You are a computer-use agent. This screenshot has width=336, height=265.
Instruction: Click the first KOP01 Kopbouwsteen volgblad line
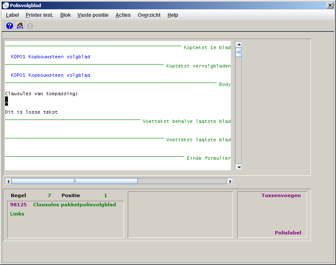coord(50,57)
